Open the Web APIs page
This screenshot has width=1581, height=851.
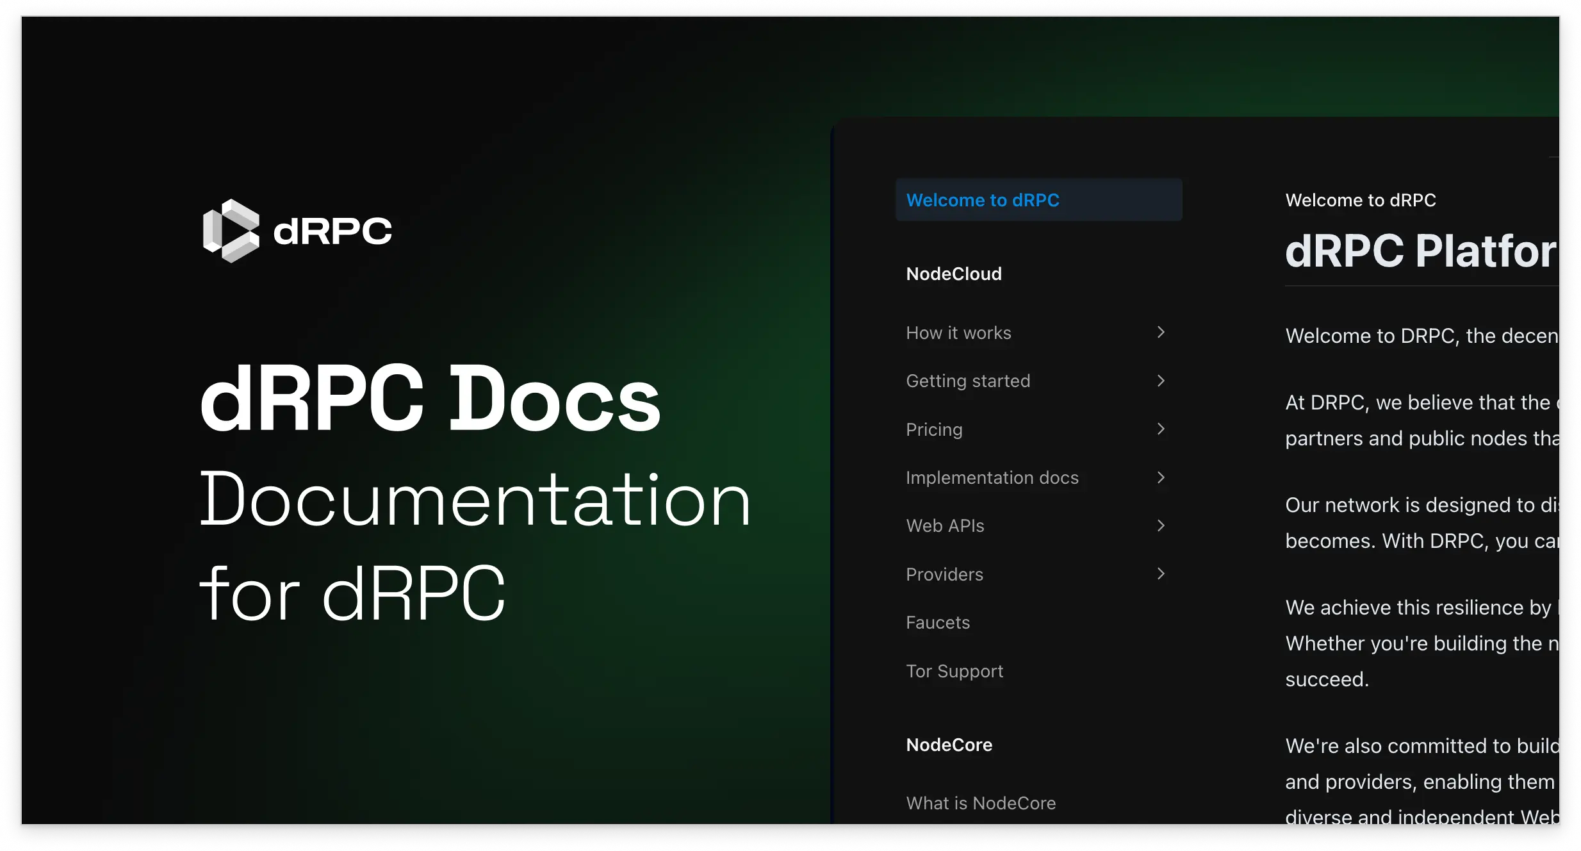tap(945, 525)
